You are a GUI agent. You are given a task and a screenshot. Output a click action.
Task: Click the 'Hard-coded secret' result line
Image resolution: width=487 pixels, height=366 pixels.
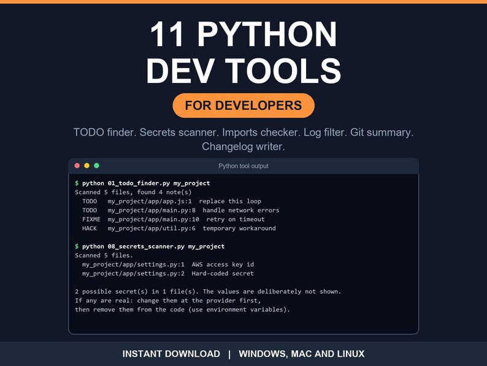point(168,273)
